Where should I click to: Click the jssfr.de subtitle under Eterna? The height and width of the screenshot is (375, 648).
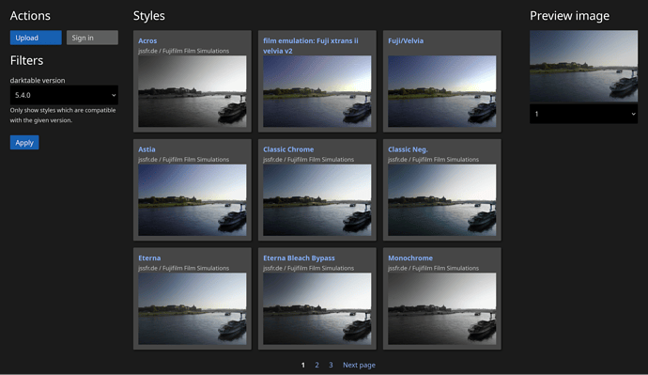[183, 269]
